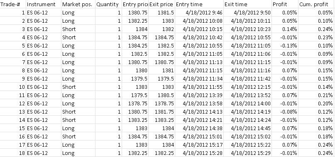The height and width of the screenshot is (157, 335).
Task: Click the Cum. profit column header
Action: (x=317, y=4)
